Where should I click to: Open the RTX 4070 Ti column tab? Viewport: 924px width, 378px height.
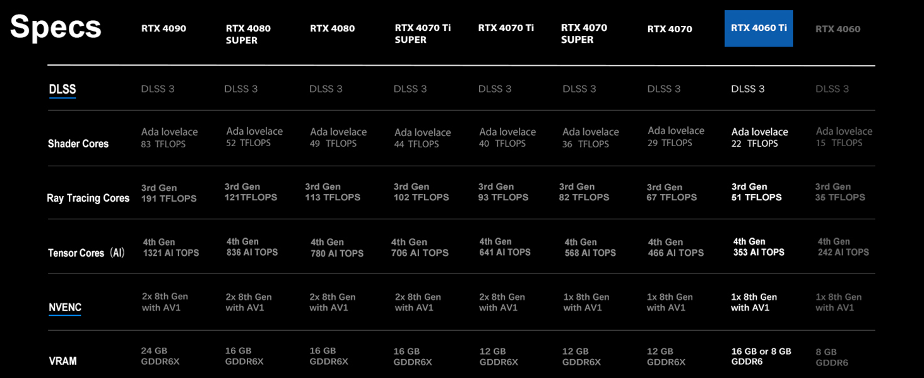pos(506,28)
